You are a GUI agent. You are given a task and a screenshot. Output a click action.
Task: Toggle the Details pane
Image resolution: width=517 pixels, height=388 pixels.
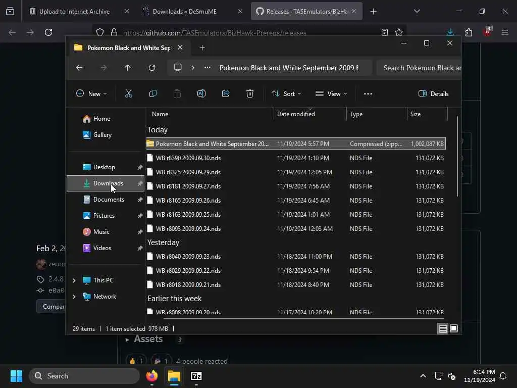(433, 93)
